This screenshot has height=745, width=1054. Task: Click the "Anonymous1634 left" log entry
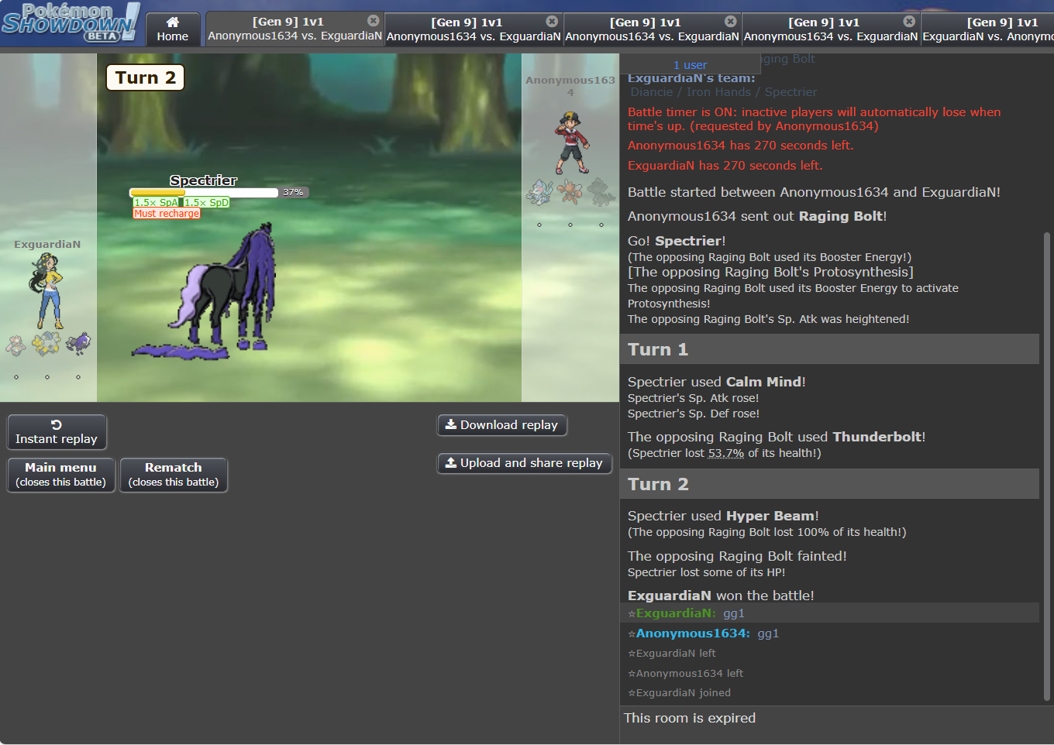click(686, 674)
